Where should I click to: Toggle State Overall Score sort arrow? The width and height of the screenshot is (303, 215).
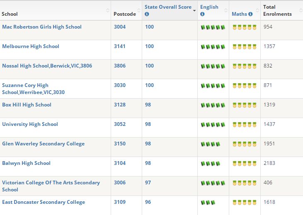(194, 11)
